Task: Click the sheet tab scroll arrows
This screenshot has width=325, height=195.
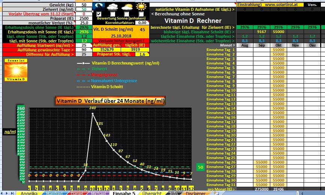Action: (x=7, y=193)
